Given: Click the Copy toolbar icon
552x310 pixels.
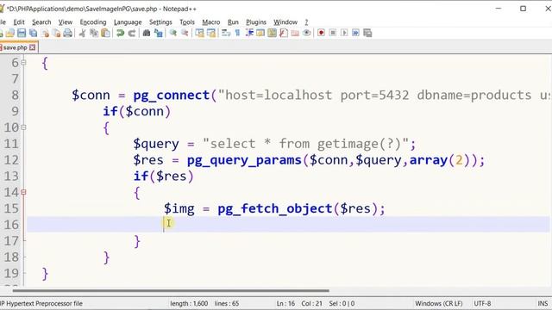Looking at the screenshot, I should click(x=94, y=33).
